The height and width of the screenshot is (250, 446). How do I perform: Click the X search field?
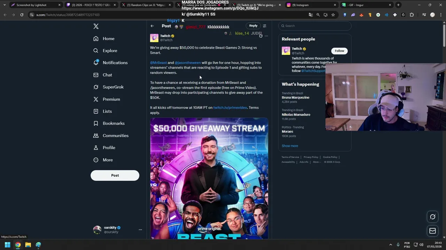point(315,26)
